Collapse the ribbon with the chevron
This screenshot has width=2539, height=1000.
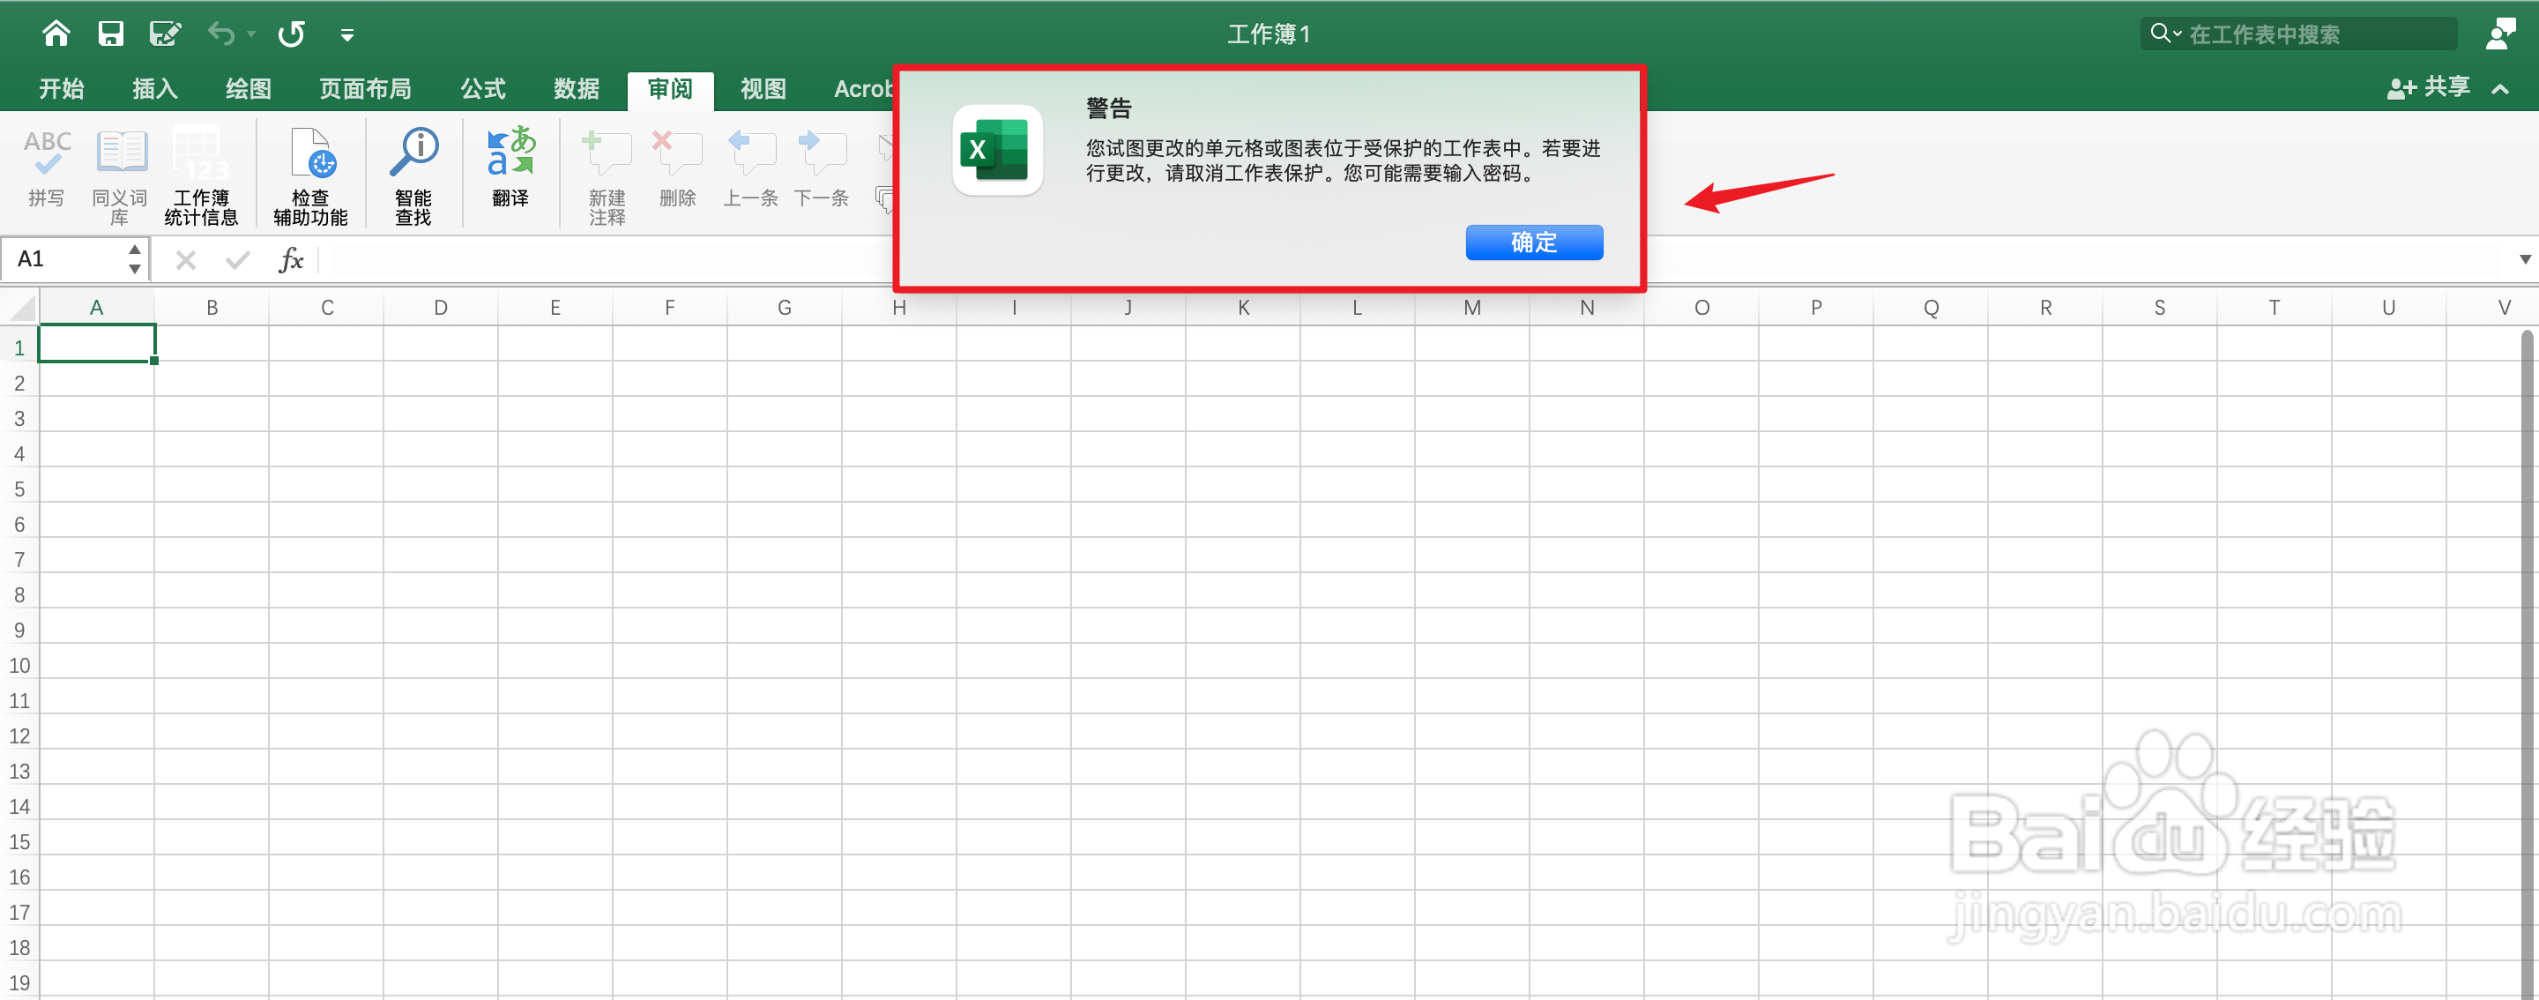(2499, 89)
